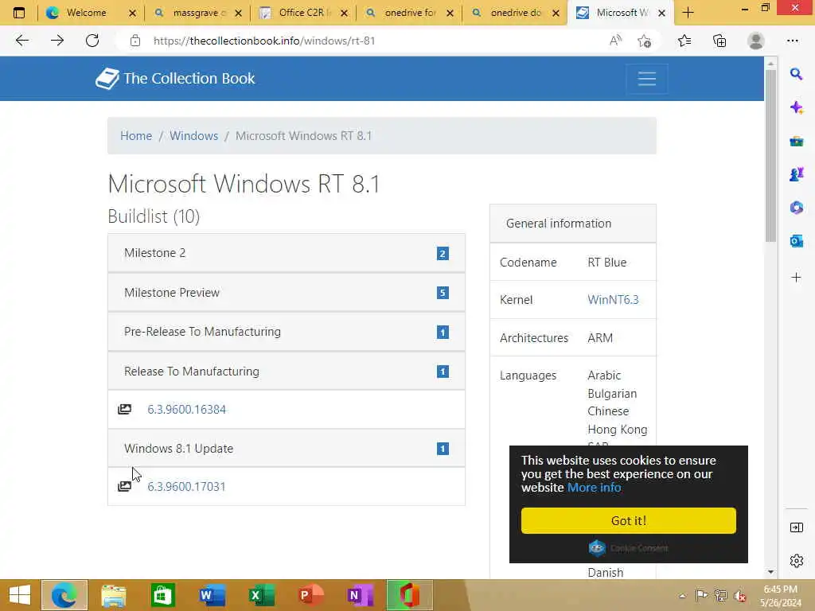Open the Favorites list icon
This screenshot has width=815, height=611.
tap(684, 41)
